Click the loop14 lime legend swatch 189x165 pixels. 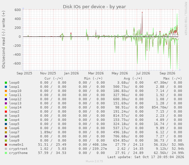[x=6, y=107]
